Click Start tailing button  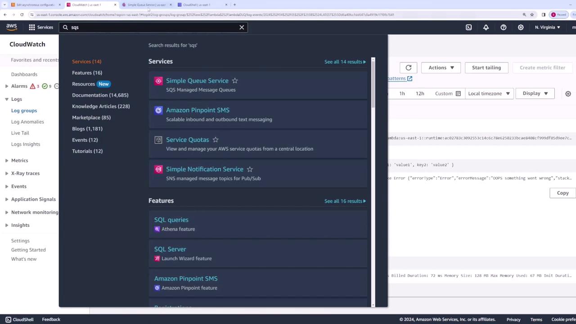486,67
